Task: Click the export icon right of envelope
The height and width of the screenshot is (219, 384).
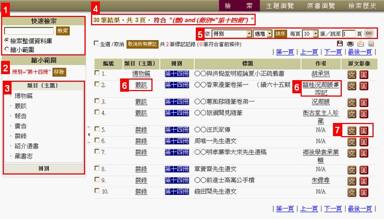Action: 371,43
